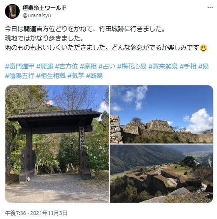The height and width of the screenshot is (219, 217).
Task: Open the #断易 hashtag
Action: 94,75
